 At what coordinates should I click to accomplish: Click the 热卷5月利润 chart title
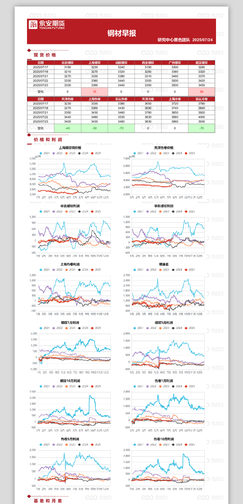[70, 439]
